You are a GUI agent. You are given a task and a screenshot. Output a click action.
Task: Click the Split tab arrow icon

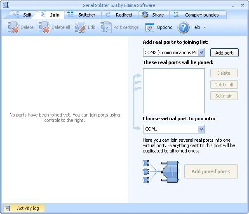click(x=16, y=14)
